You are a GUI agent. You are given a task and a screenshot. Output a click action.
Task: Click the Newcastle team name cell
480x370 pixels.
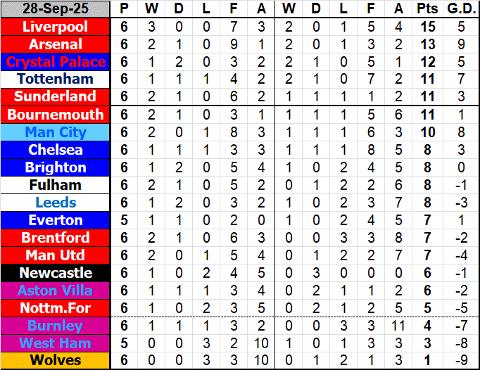(x=56, y=273)
